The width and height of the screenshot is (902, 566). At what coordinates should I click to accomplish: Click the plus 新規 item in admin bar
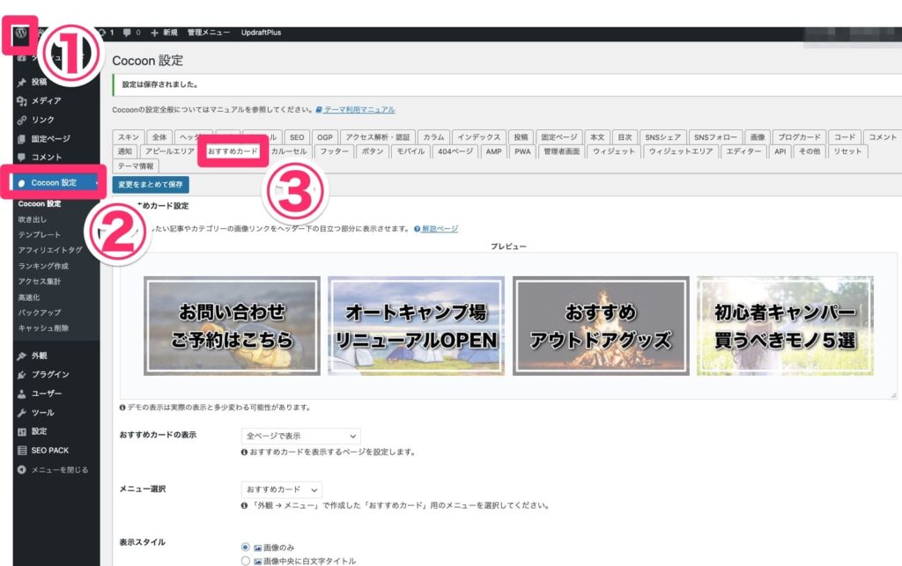click(164, 33)
